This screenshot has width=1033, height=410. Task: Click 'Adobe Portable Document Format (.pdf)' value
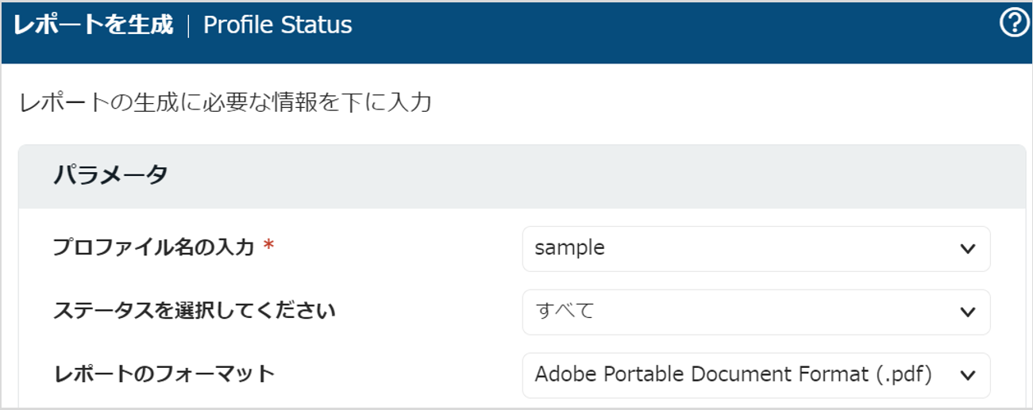pyautogui.click(x=733, y=374)
